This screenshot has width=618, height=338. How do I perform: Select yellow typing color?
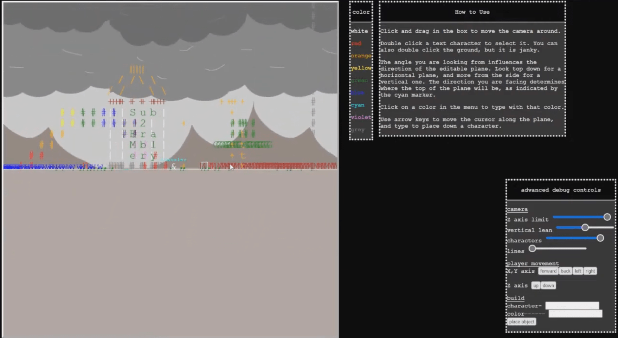(361, 68)
